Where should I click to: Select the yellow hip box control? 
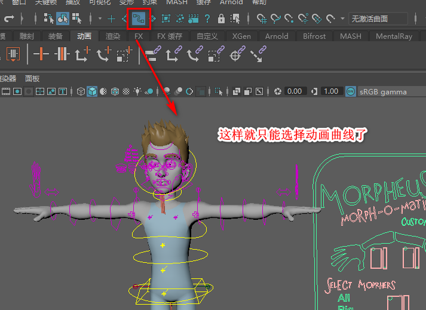171,291
